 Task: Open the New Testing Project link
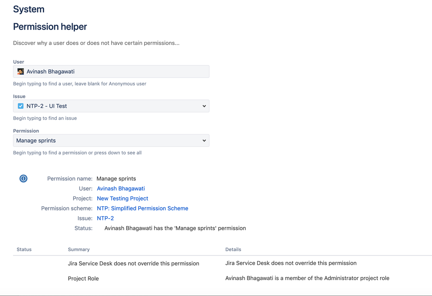tap(122, 198)
